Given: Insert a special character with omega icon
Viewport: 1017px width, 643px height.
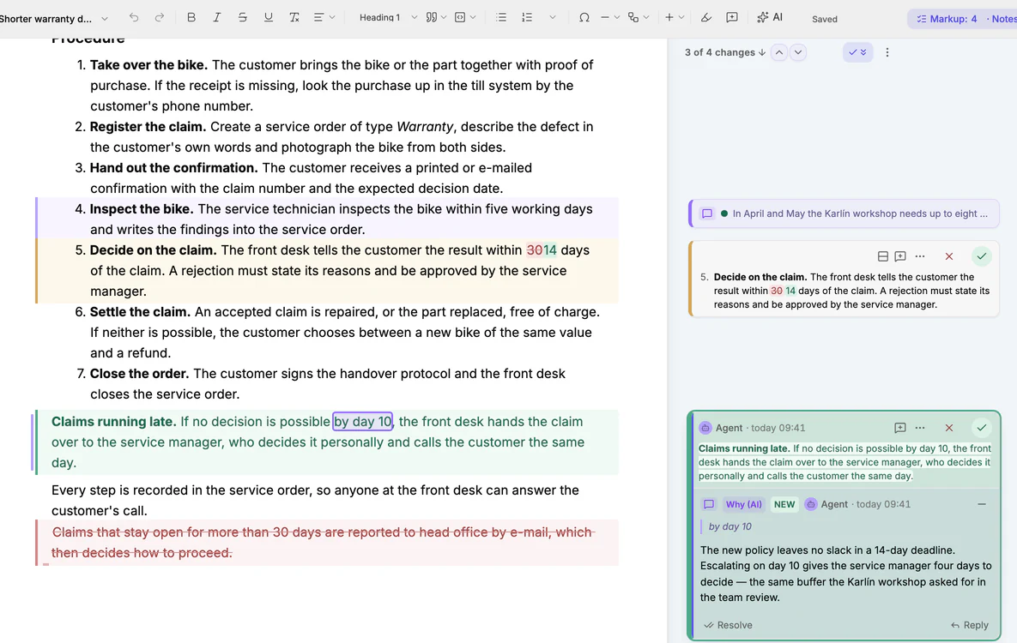Looking at the screenshot, I should pos(584,17).
